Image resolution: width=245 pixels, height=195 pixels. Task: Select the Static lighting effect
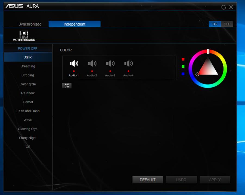point(28,57)
